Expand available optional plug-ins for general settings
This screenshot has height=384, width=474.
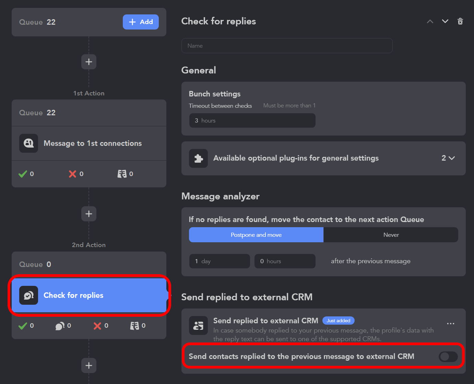[448, 158]
